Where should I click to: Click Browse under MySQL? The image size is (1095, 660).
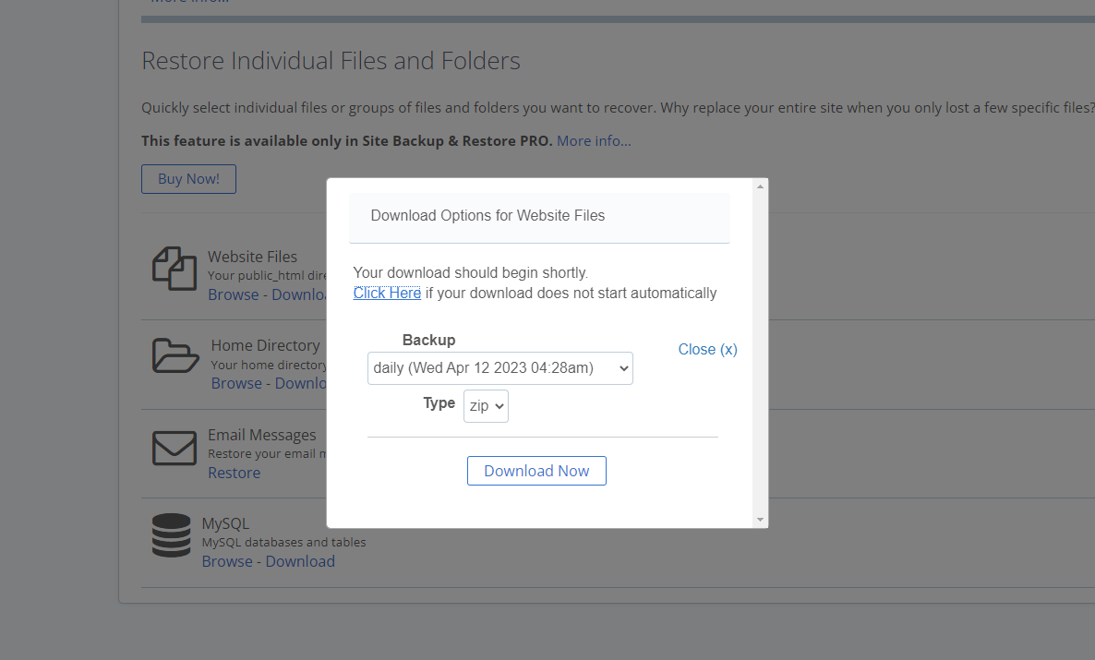[x=227, y=561]
